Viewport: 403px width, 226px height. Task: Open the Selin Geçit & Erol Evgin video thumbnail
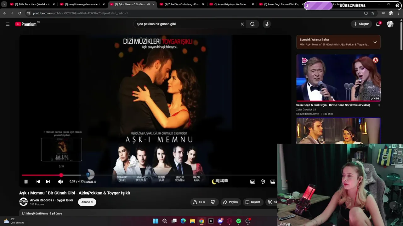coord(338,78)
